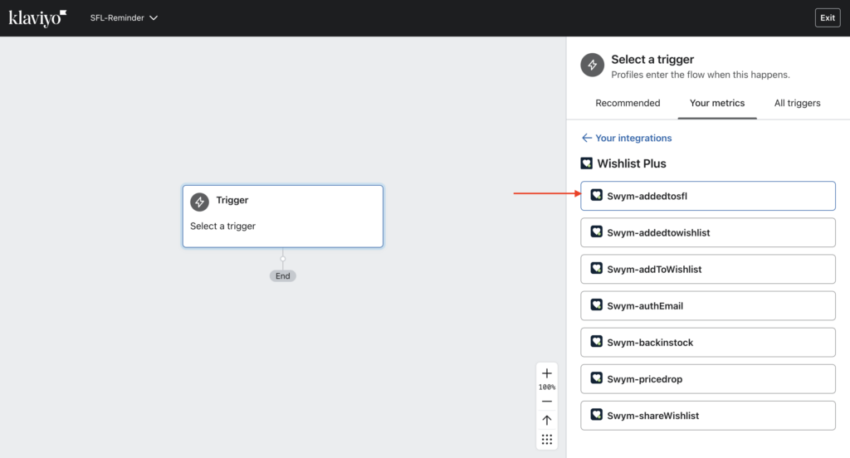
Task: Click the heart icon beside Swym-backinstock
Action: click(x=596, y=342)
